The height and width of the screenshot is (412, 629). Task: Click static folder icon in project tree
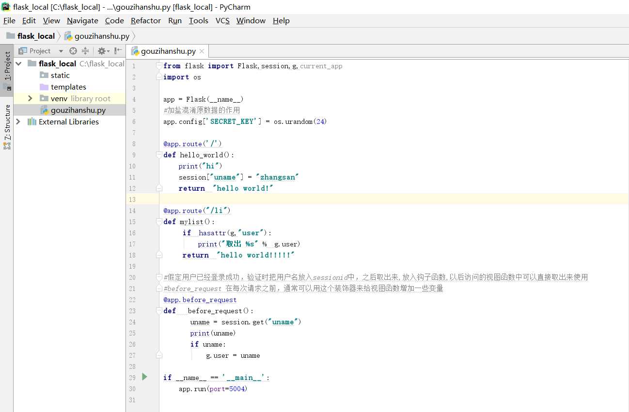point(44,75)
